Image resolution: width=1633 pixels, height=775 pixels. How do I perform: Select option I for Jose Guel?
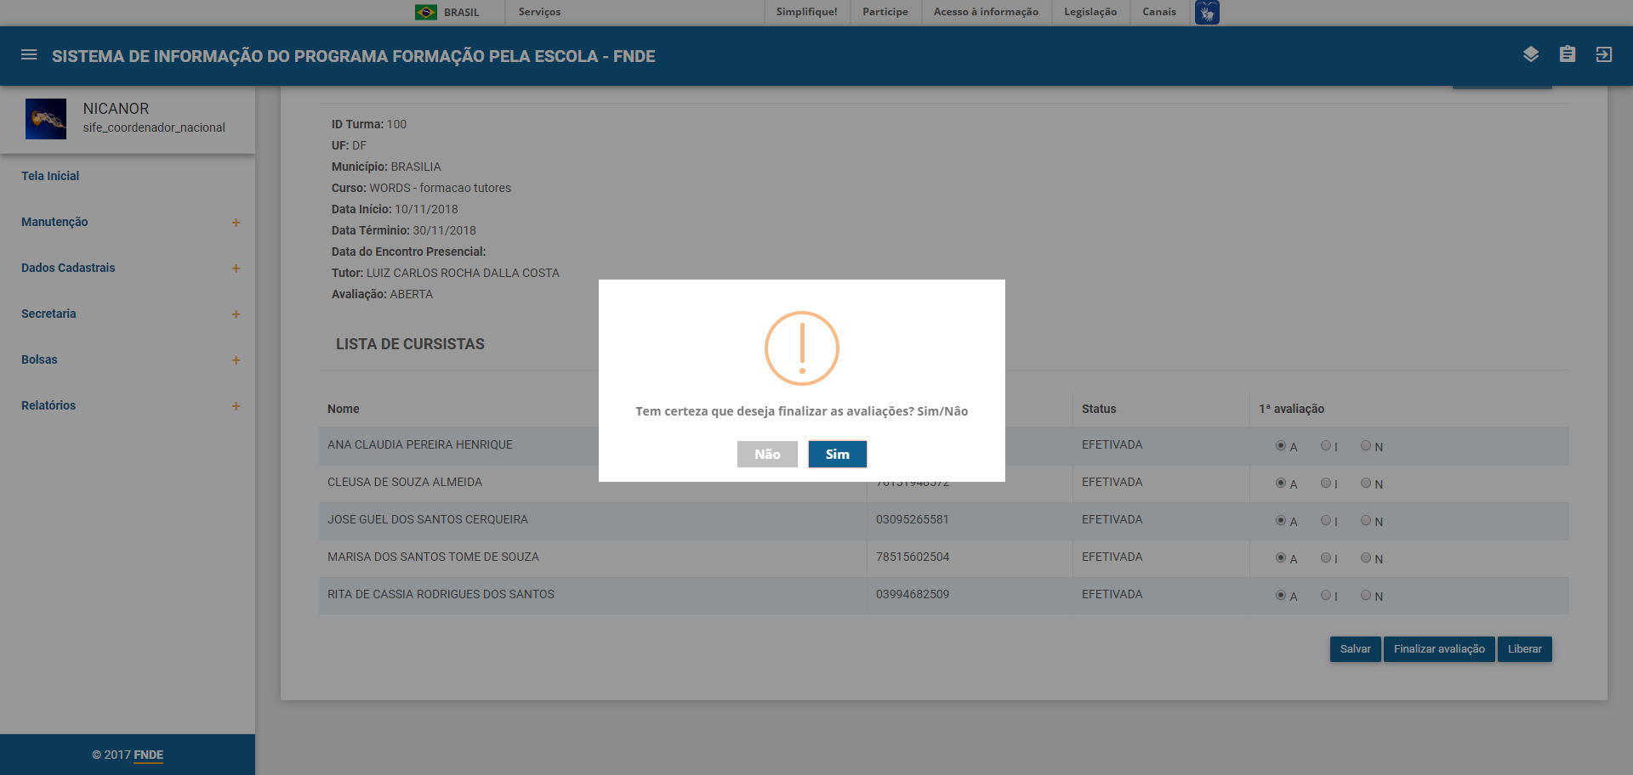pyautogui.click(x=1326, y=520)
